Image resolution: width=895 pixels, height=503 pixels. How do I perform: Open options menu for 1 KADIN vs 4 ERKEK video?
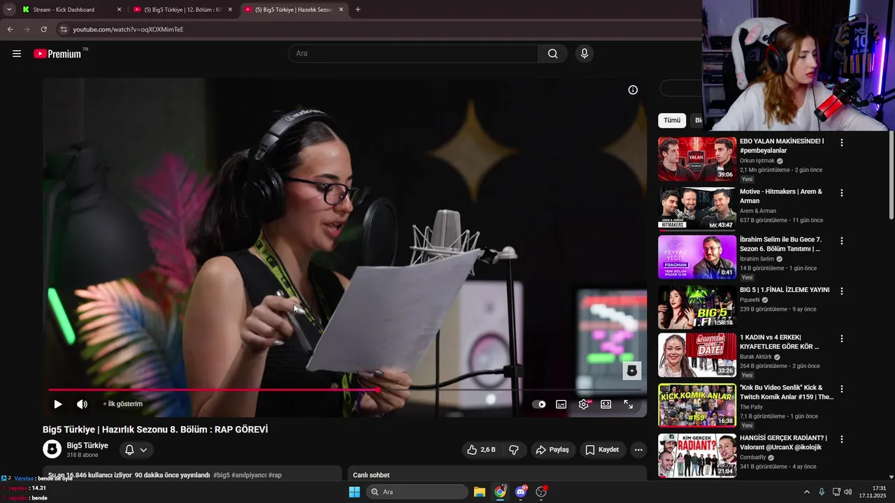(842, 339)
